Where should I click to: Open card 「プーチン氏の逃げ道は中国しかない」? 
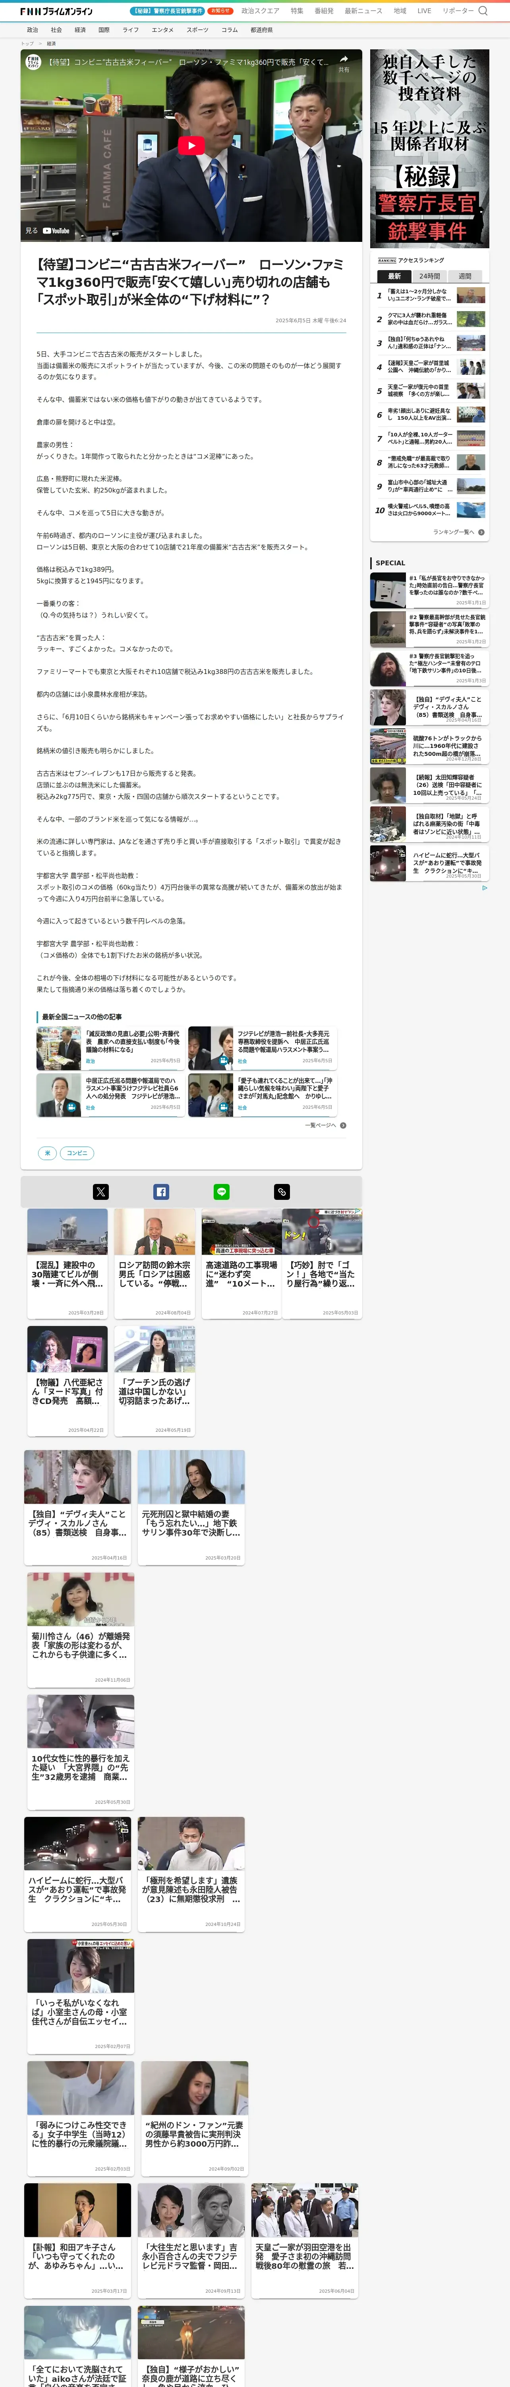(x=155, y=1380)
